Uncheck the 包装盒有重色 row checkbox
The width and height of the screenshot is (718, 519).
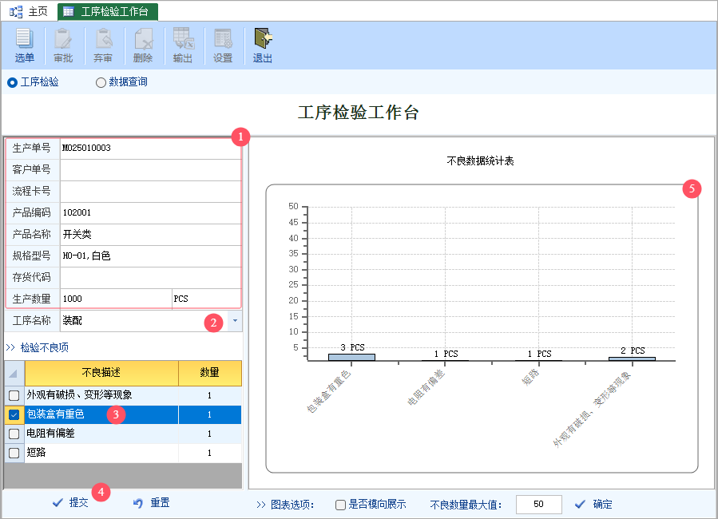14,414
